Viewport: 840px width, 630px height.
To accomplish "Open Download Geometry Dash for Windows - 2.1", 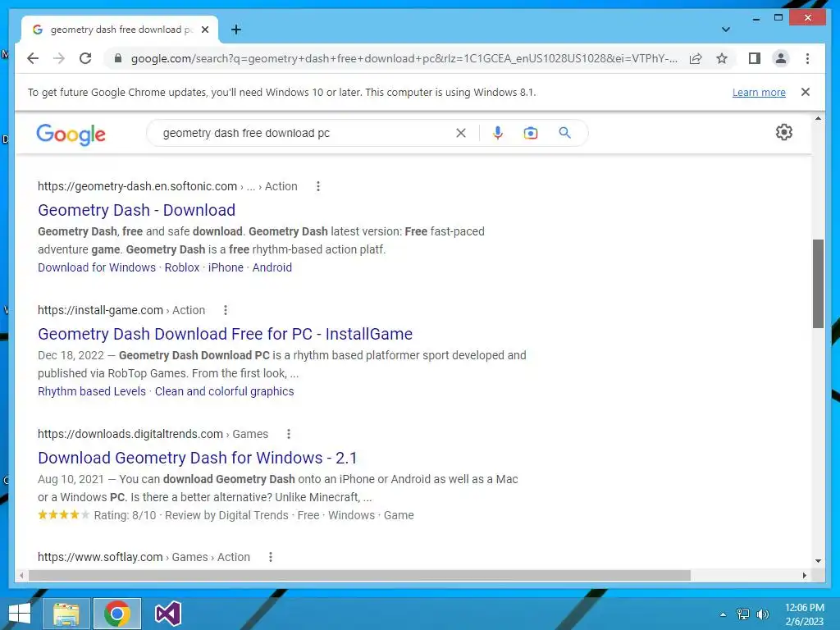I will tap(197, 458).
